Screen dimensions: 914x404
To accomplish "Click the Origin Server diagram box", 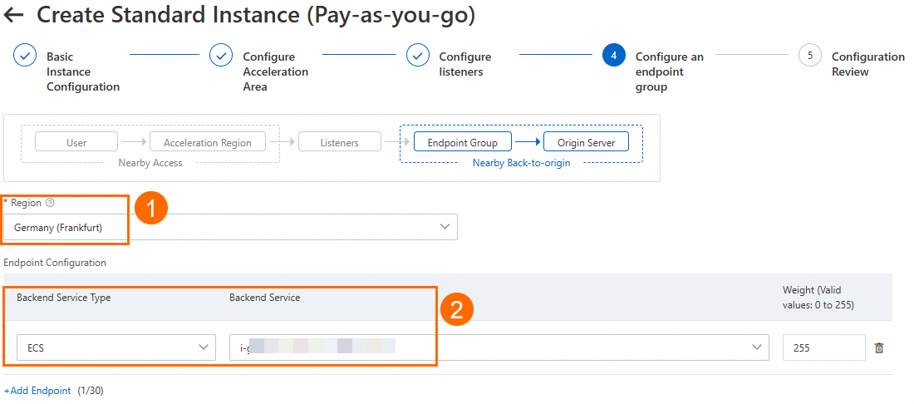I will pyautogui.click(x=586, y=142).
